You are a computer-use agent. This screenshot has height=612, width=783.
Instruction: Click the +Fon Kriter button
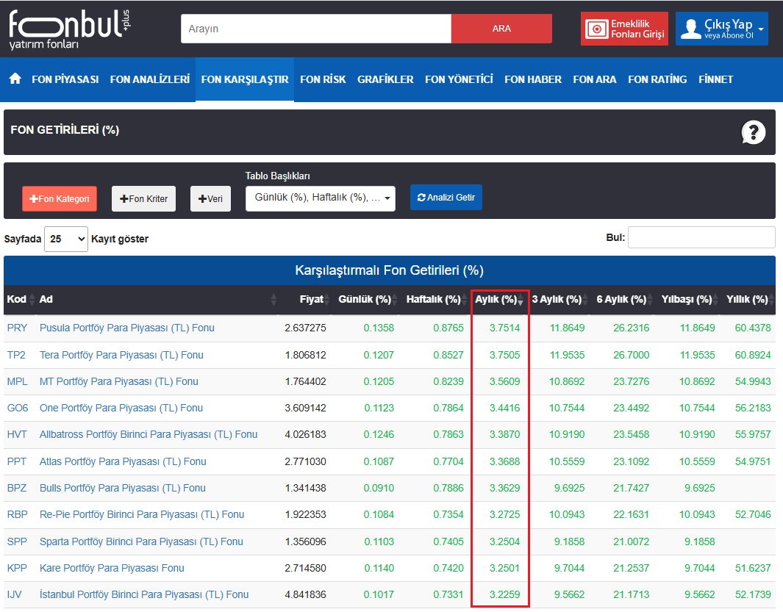point(144,198)
